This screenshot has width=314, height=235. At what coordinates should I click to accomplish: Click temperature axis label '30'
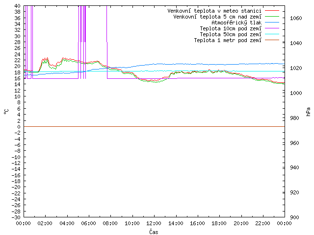pos(18,36)
